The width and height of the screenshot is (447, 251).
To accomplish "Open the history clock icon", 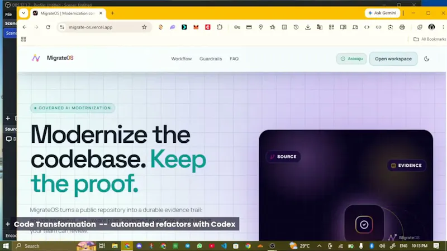I will tap(296, 27).
